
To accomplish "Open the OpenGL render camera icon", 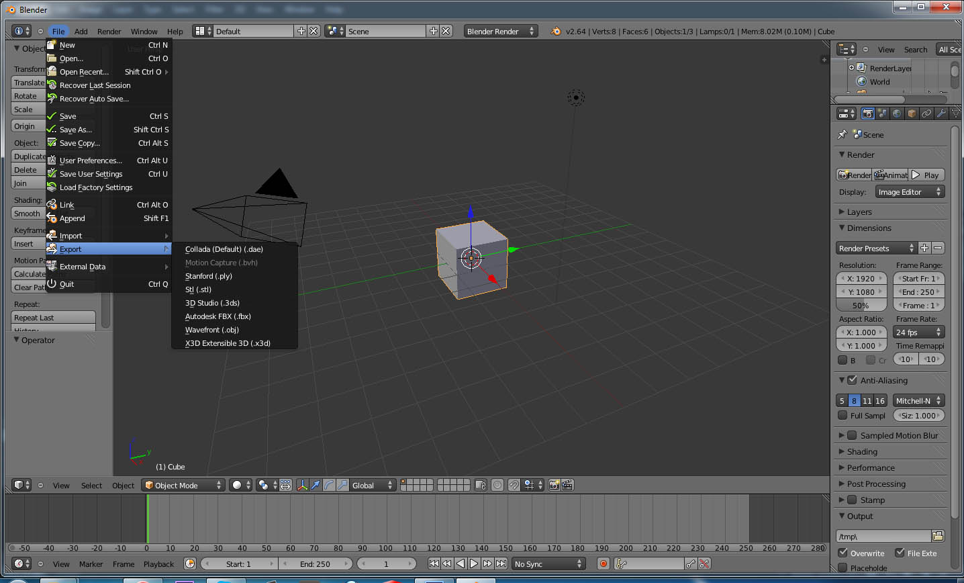I will click(x=554, y=484).
